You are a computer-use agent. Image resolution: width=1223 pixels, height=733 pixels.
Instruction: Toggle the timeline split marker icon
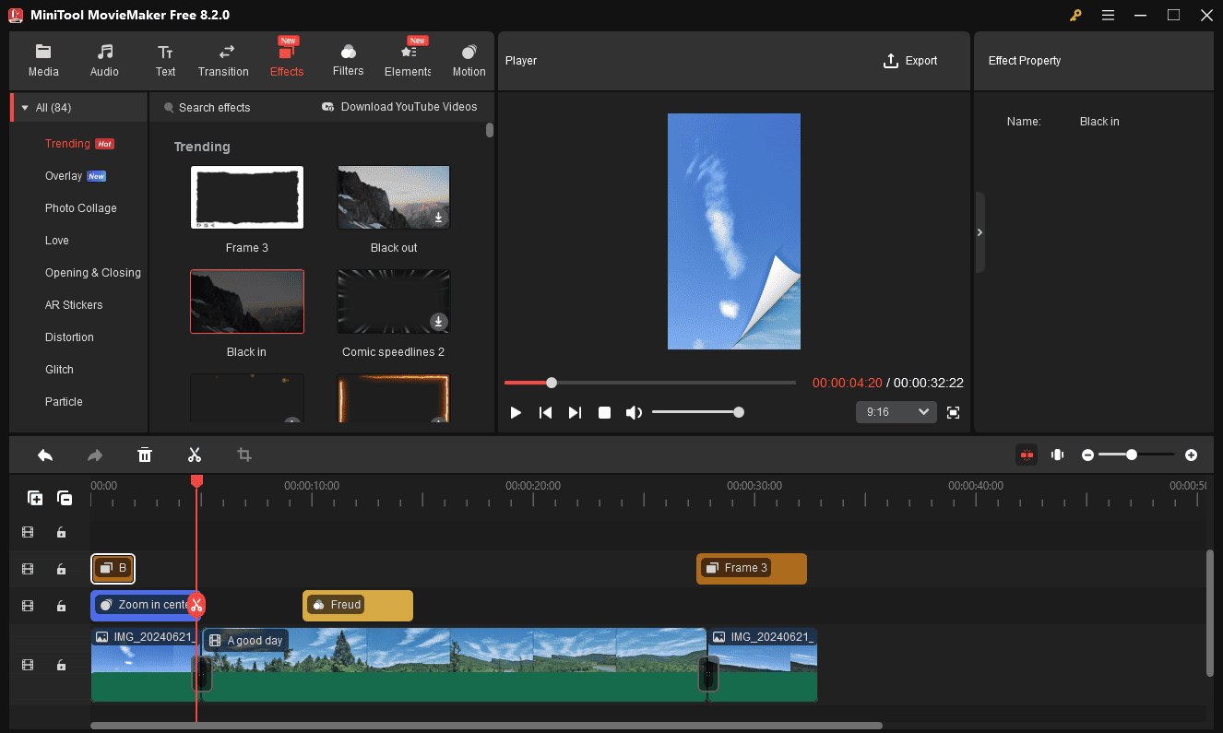[x=1058, y=455]
